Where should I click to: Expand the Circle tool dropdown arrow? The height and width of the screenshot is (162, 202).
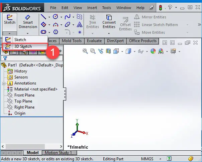(61, 17)
